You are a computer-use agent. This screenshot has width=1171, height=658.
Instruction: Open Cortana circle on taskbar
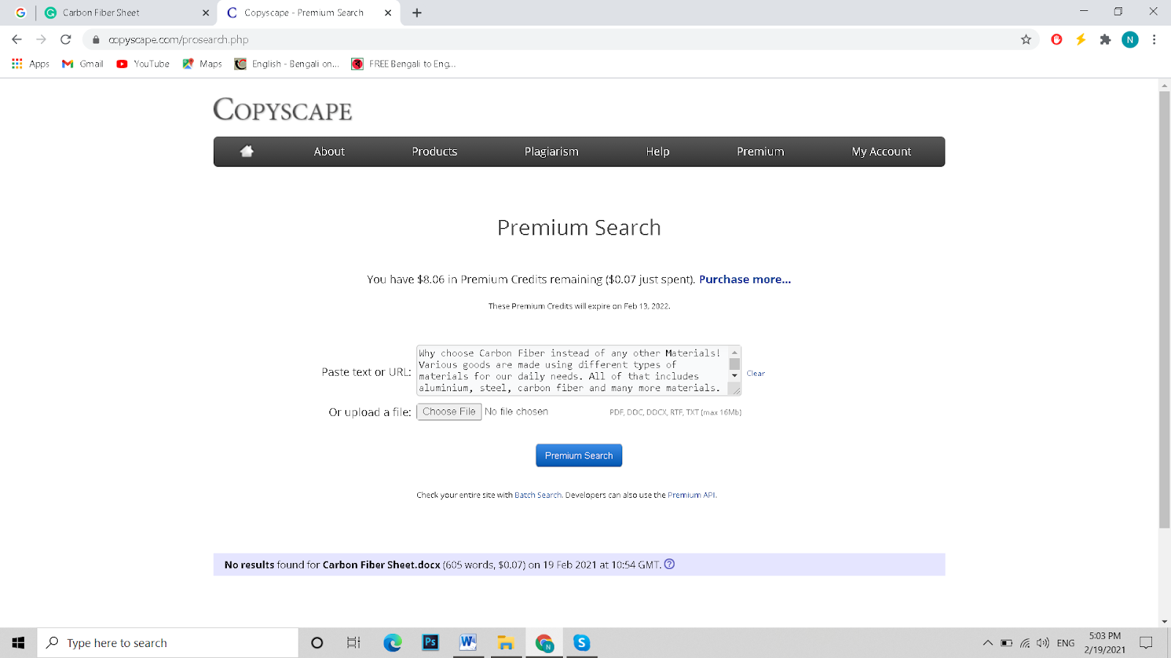tap(317, 643)
